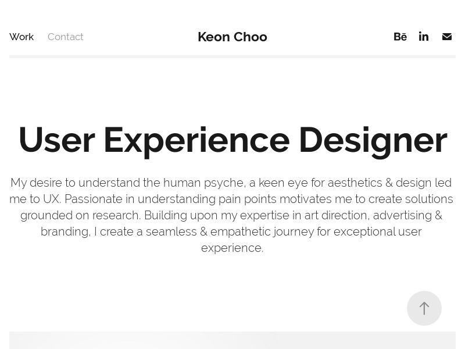Open the Behance profile icon
Viewport: 465px width, 349px height.
(x=400, y=37)
